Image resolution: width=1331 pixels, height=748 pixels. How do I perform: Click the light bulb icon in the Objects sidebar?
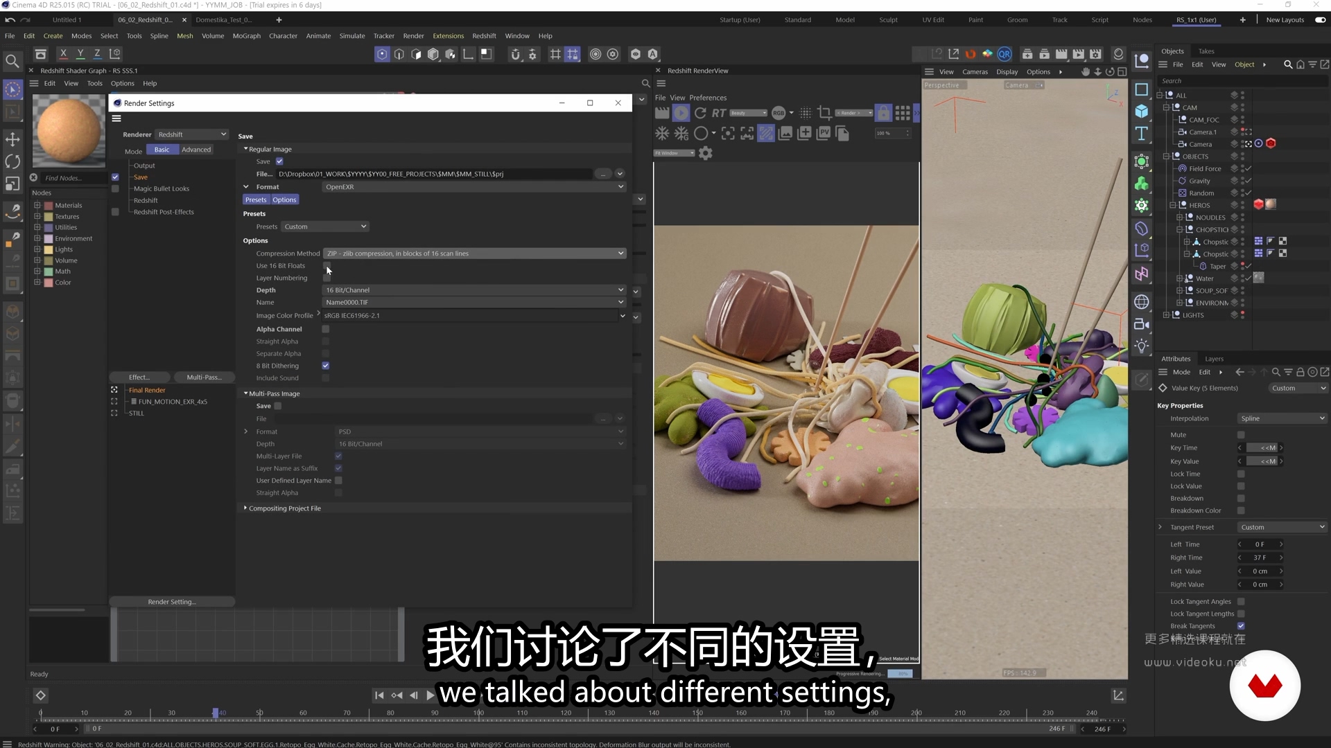click(x=1142, y=345)
